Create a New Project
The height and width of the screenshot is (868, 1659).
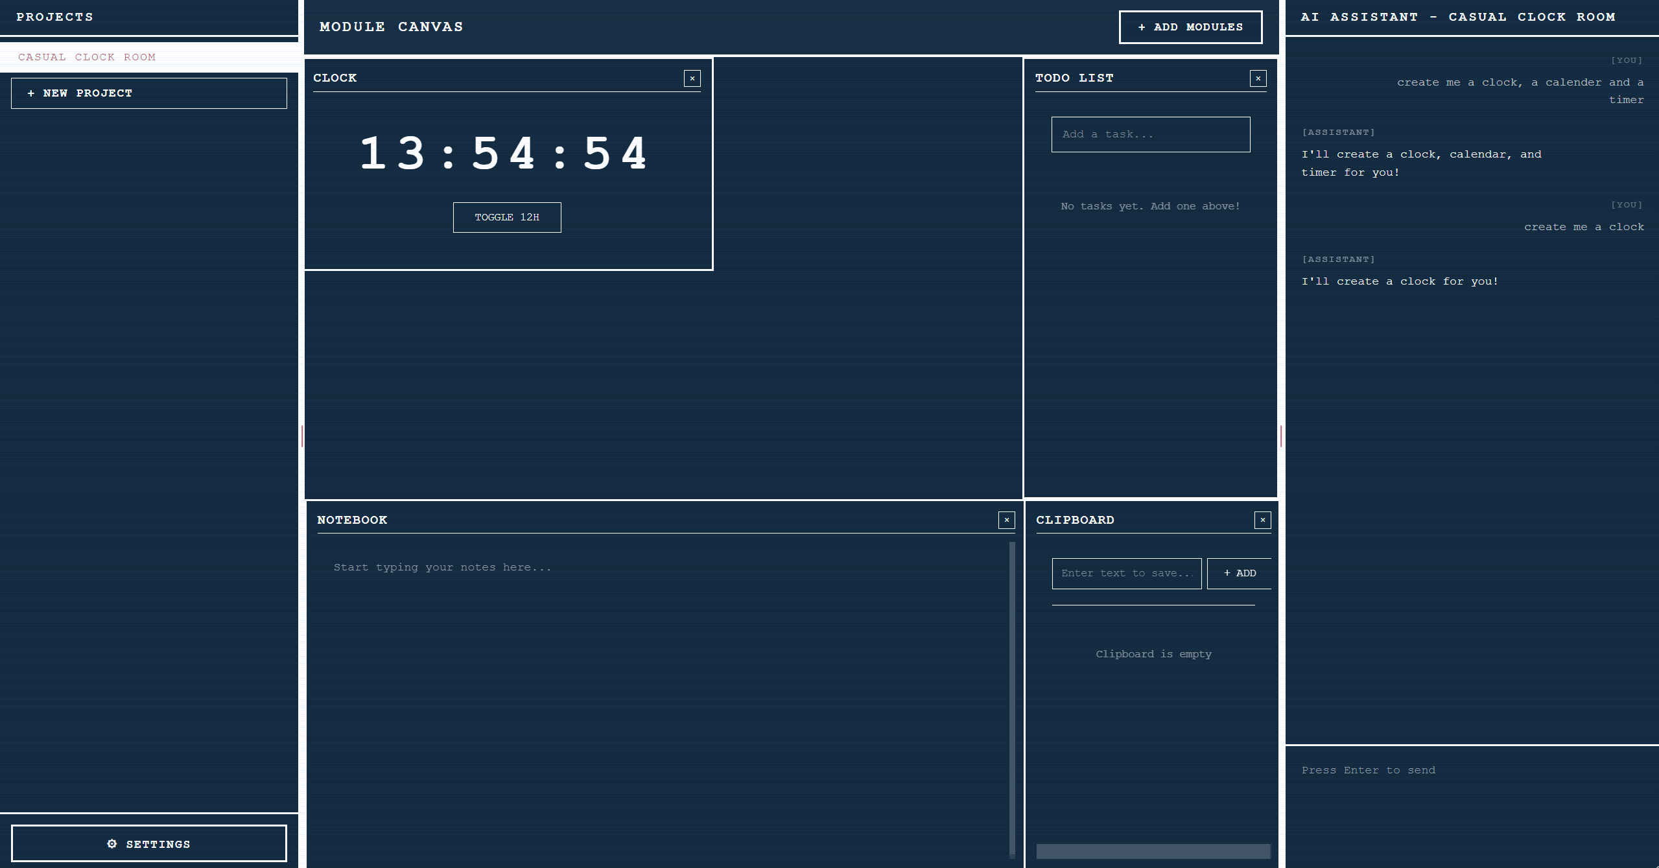pyautogui.click(x=149, y=93)
